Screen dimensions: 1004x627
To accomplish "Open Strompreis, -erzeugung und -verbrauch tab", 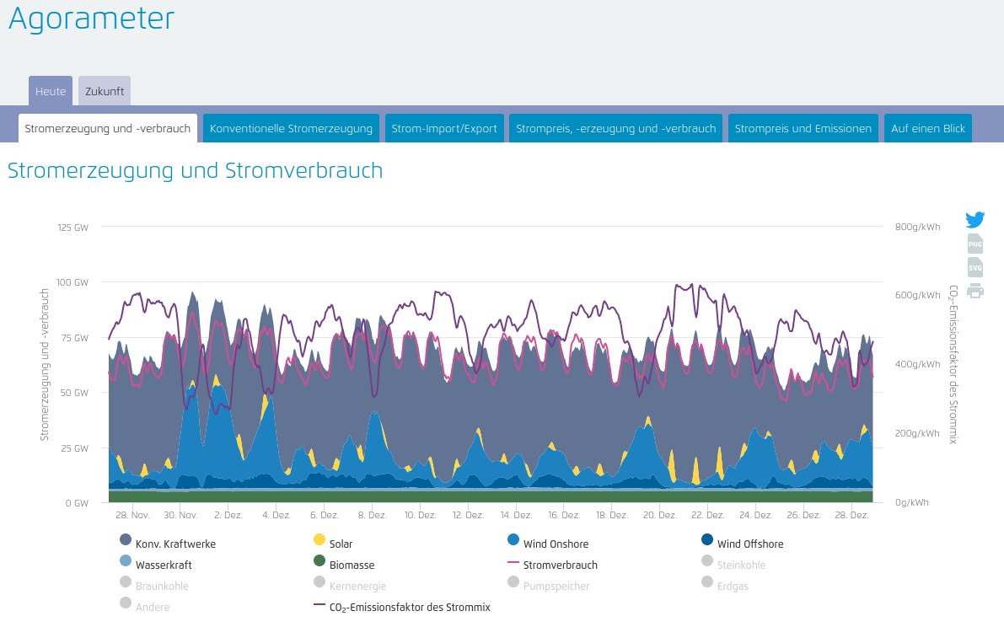I will coord(616,128).
